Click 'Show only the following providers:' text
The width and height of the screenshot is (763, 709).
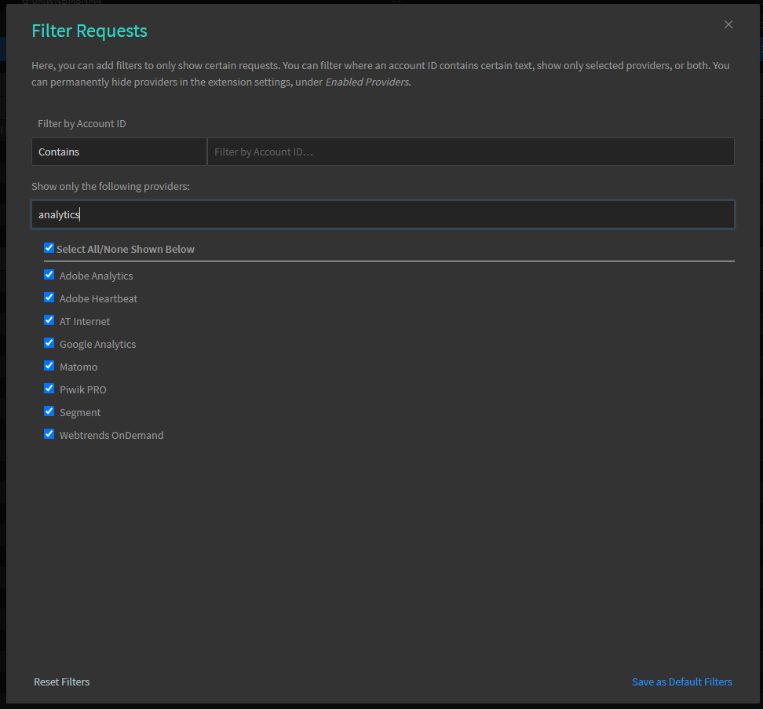coord(111,186)
